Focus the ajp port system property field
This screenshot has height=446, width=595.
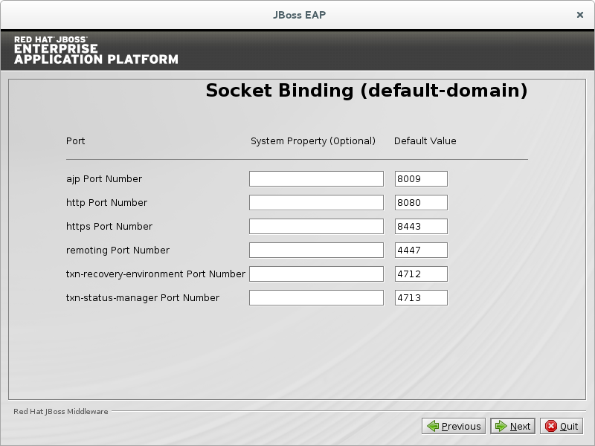(315, 178)
